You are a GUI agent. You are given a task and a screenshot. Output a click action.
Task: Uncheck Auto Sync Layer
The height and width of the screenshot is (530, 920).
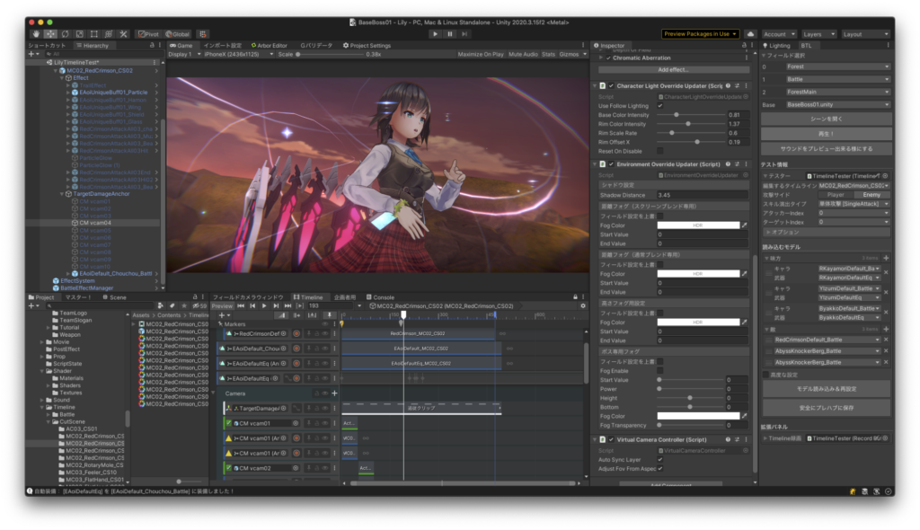[660, 460]
